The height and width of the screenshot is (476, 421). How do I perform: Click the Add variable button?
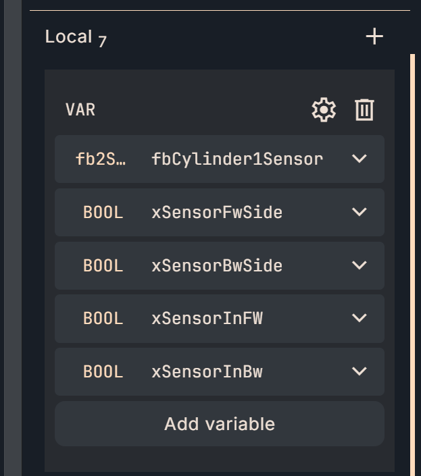pos(220,424)
